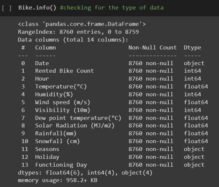Click '8760 non-null' in the Hour row
This screenshot has width=219, height=187.
click(151, 79)
